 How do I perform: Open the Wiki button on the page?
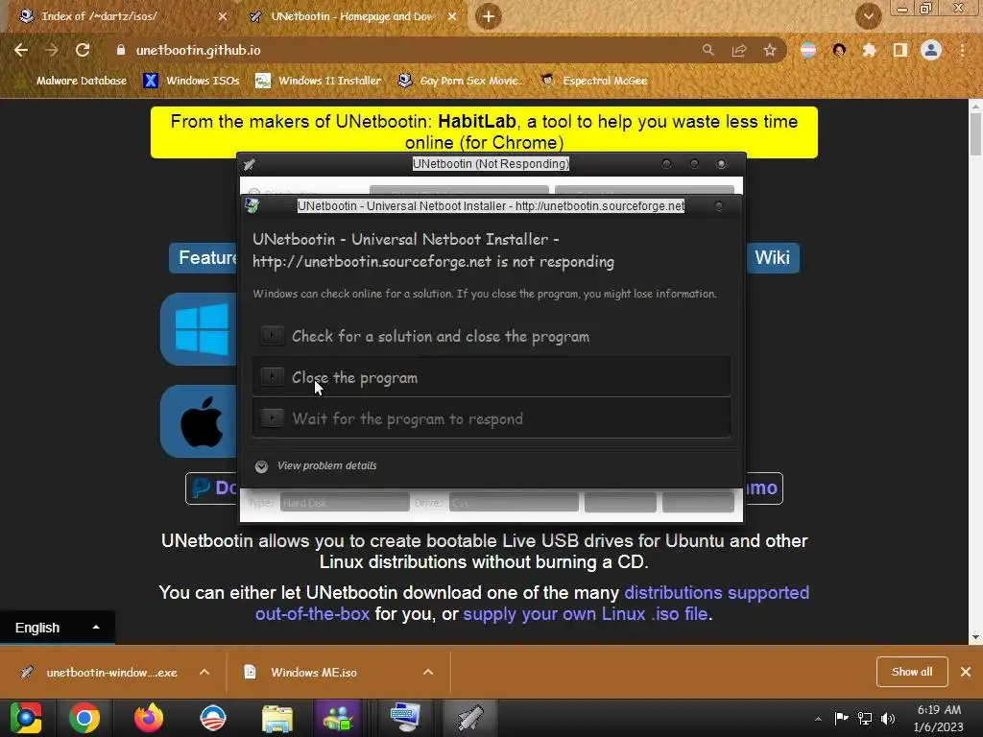point(773,257)
